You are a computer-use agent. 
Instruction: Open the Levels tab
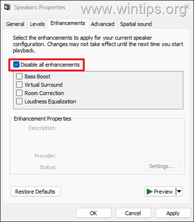37,24
